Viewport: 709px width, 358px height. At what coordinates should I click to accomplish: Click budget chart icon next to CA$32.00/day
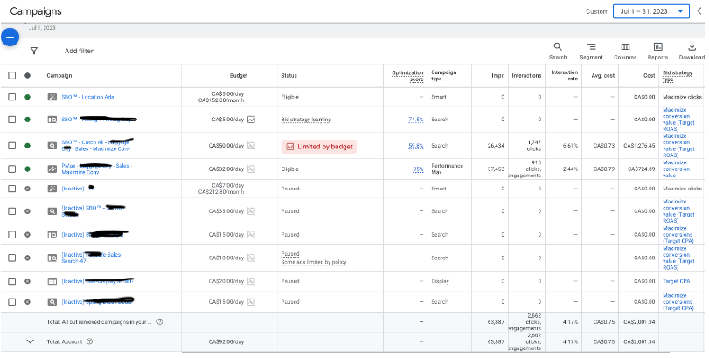(252, 169)
